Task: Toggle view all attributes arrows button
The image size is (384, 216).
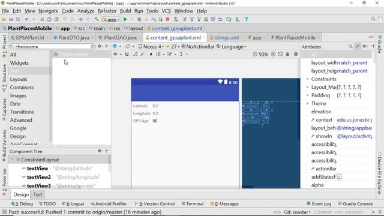Action: pos(358,46)
